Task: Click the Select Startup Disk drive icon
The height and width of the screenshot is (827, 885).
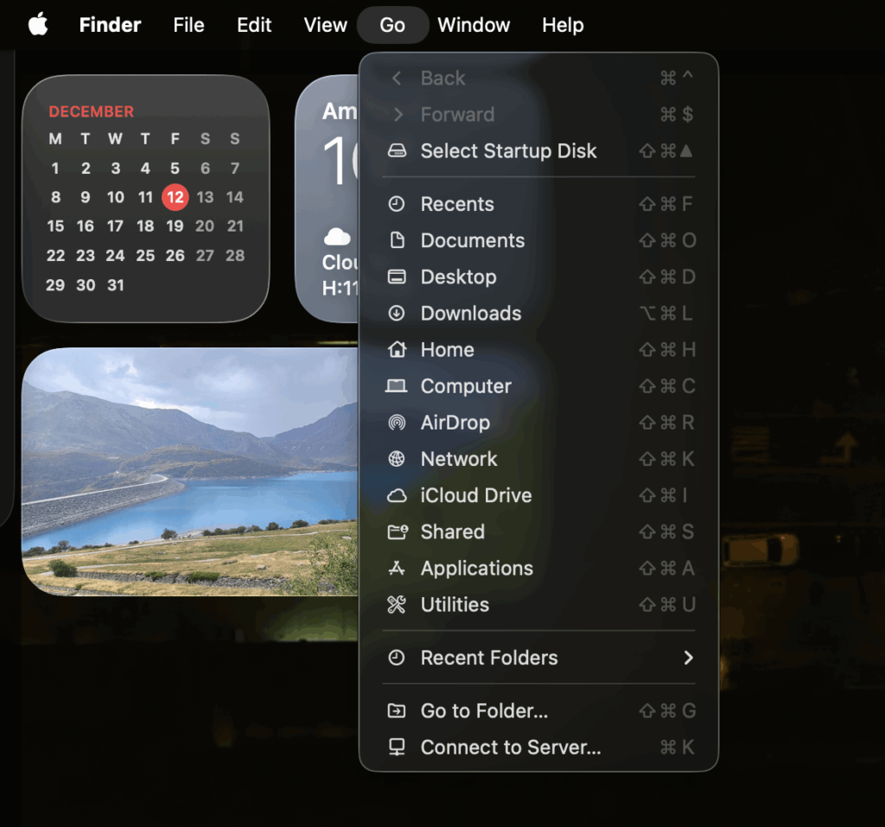Action: pos(397,151)
